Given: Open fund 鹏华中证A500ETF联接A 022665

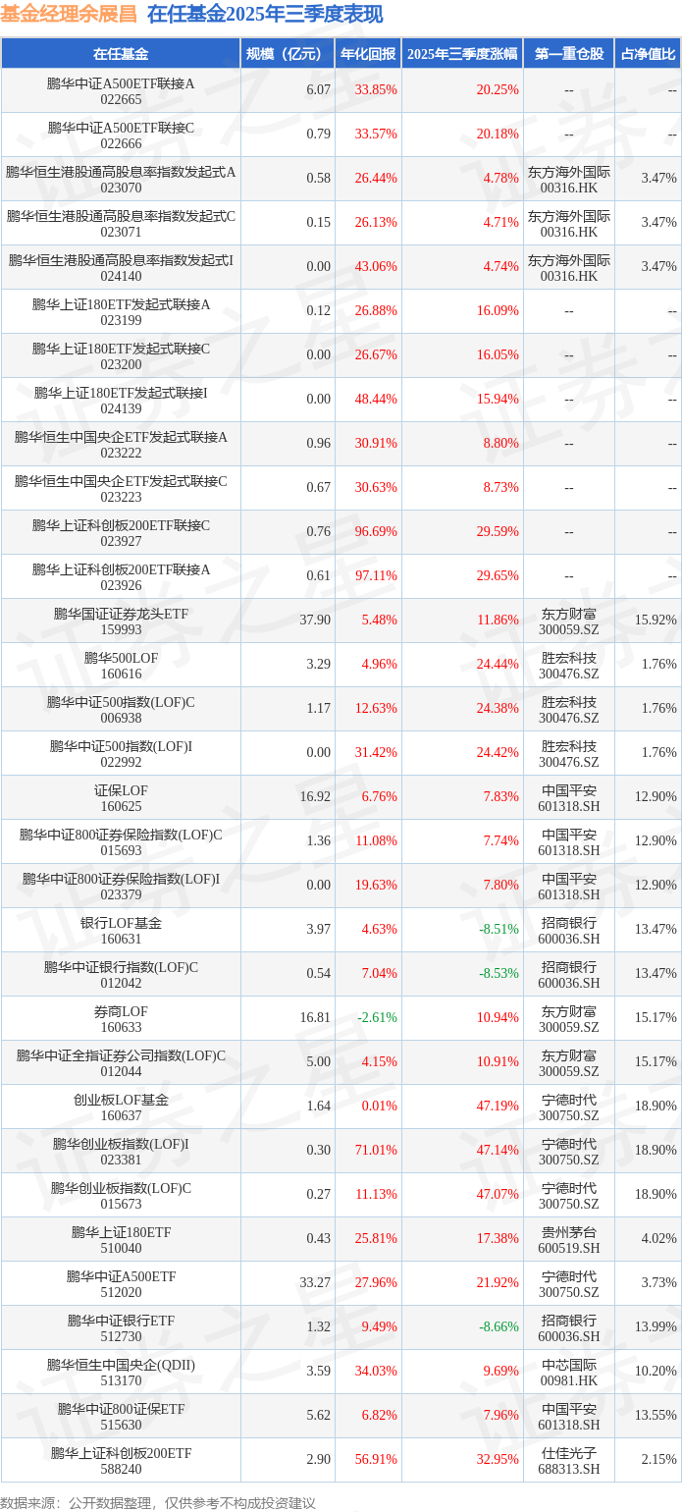Looking at the screenshot, I should (121, 91).
